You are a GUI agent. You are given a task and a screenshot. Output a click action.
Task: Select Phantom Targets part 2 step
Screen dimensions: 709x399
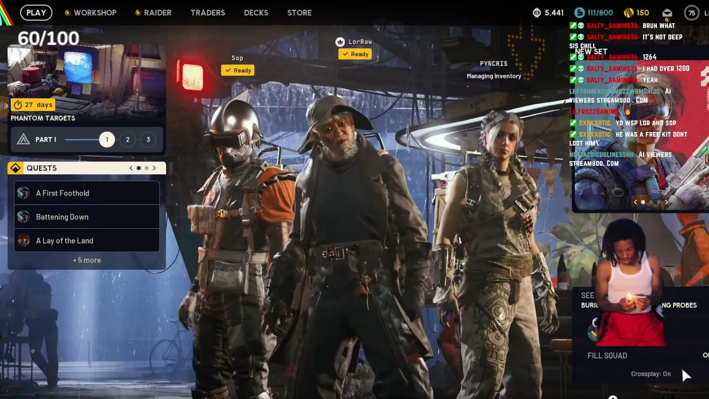coord(127,140)
